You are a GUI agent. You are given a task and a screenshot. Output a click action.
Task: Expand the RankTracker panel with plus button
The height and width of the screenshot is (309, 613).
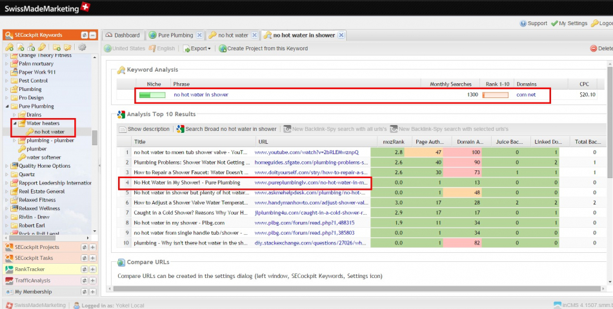coord(93,269)
